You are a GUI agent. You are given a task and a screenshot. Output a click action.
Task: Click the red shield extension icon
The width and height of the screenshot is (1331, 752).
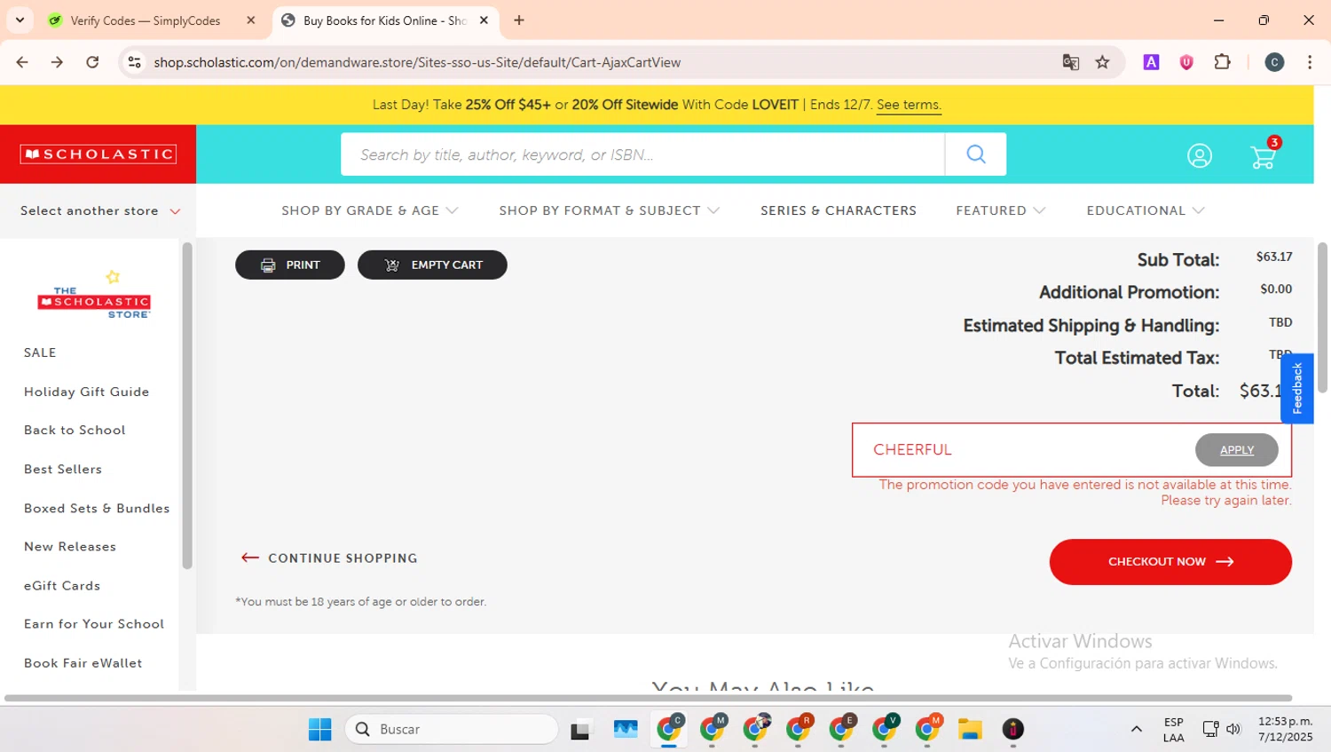[x=1186, y=62]
